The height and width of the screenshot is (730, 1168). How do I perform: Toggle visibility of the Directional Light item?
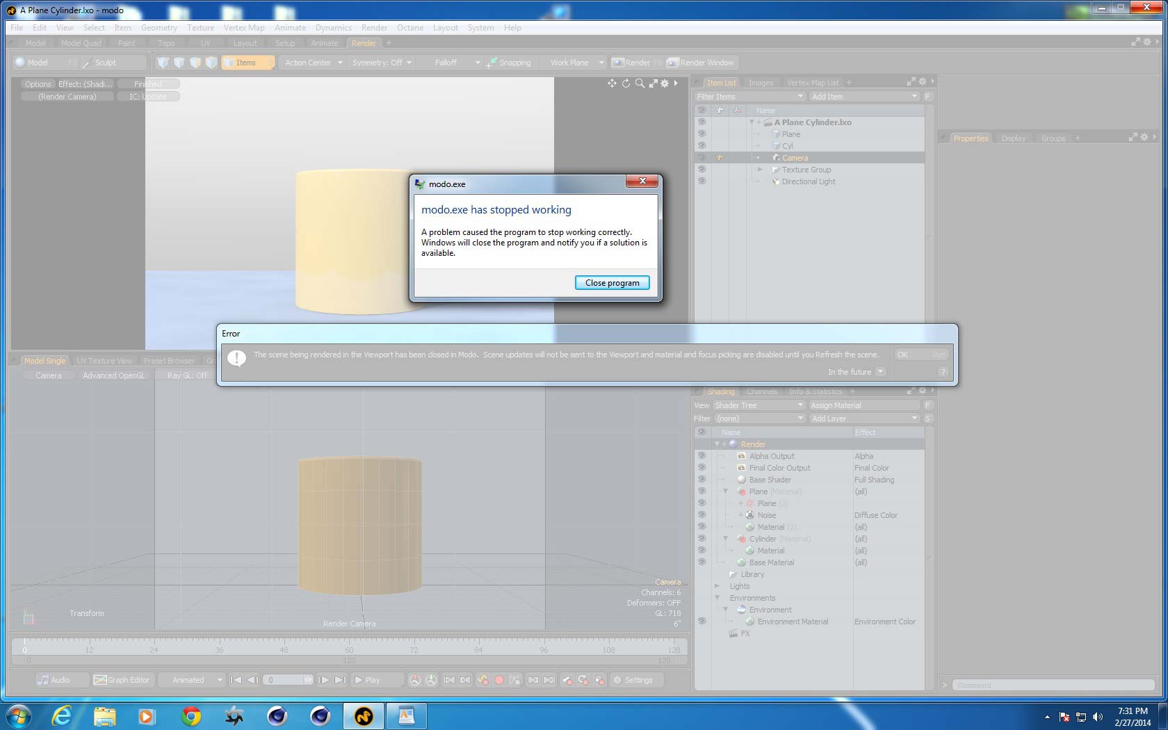click(x=701, y=181)
